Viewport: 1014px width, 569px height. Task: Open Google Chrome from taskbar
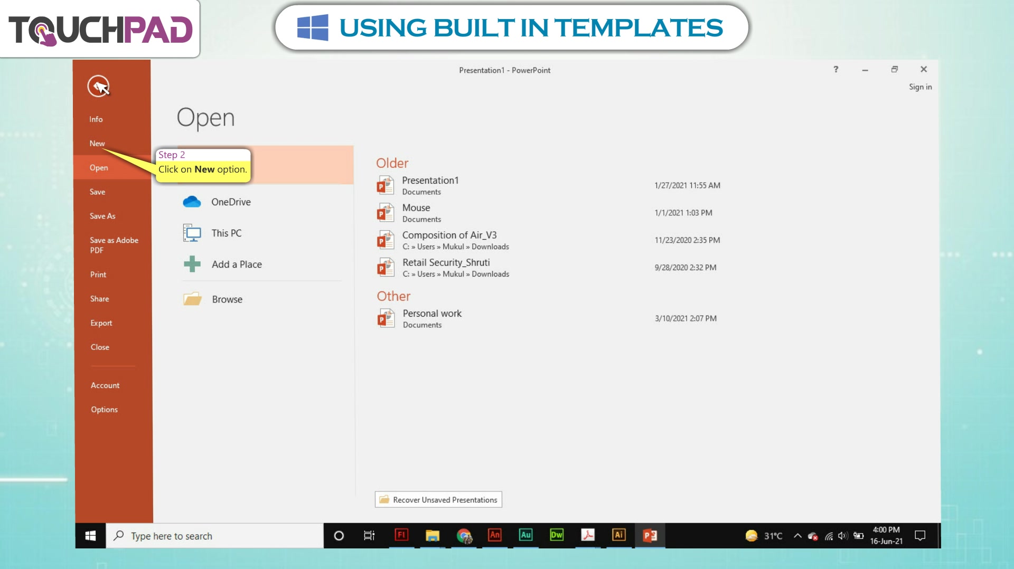464,536
